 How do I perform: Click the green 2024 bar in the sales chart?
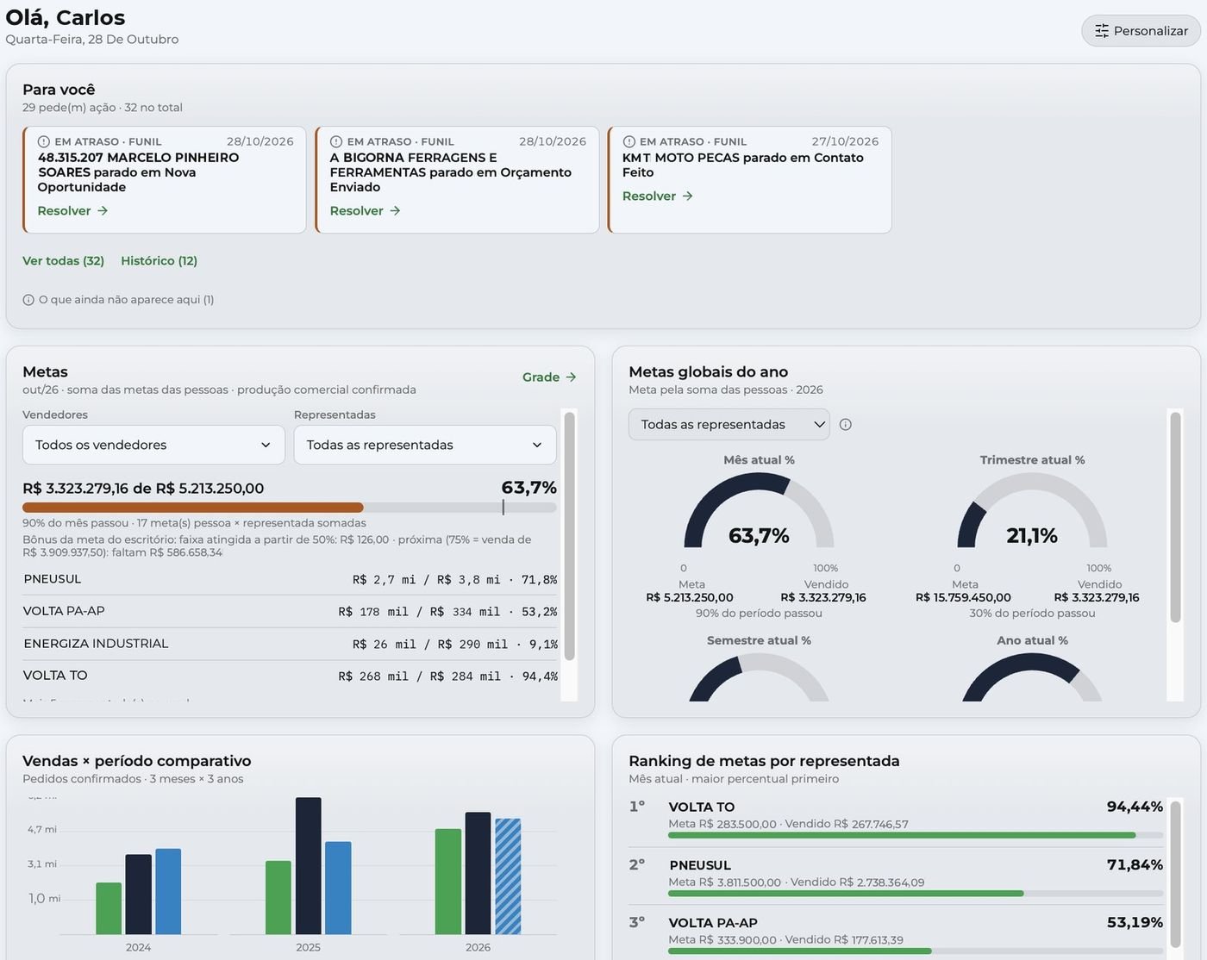109,908
